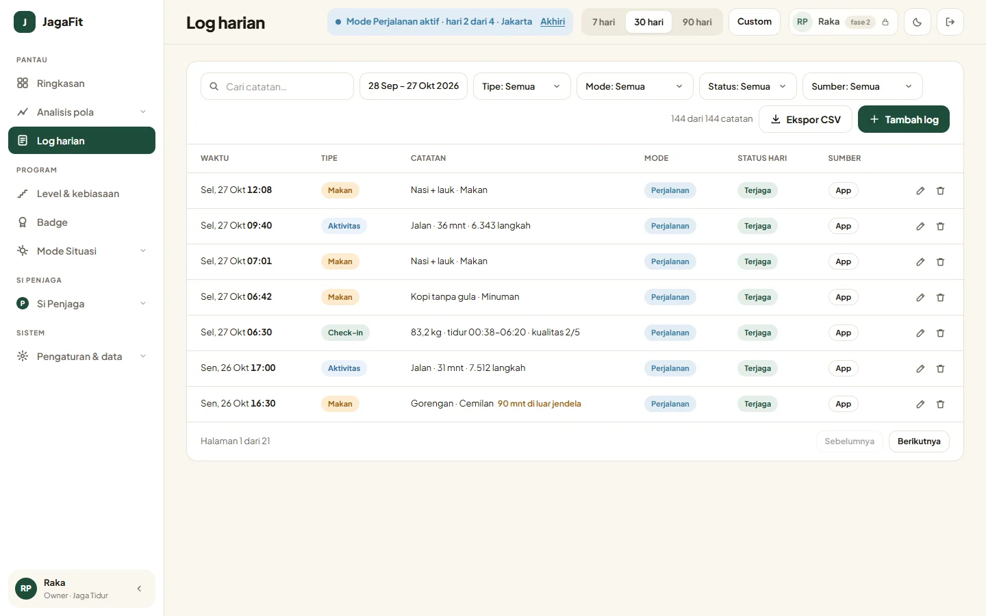Go to Level & kebiasaan
The height and width of the screenshot is (616, 986).
coord(81,194)
